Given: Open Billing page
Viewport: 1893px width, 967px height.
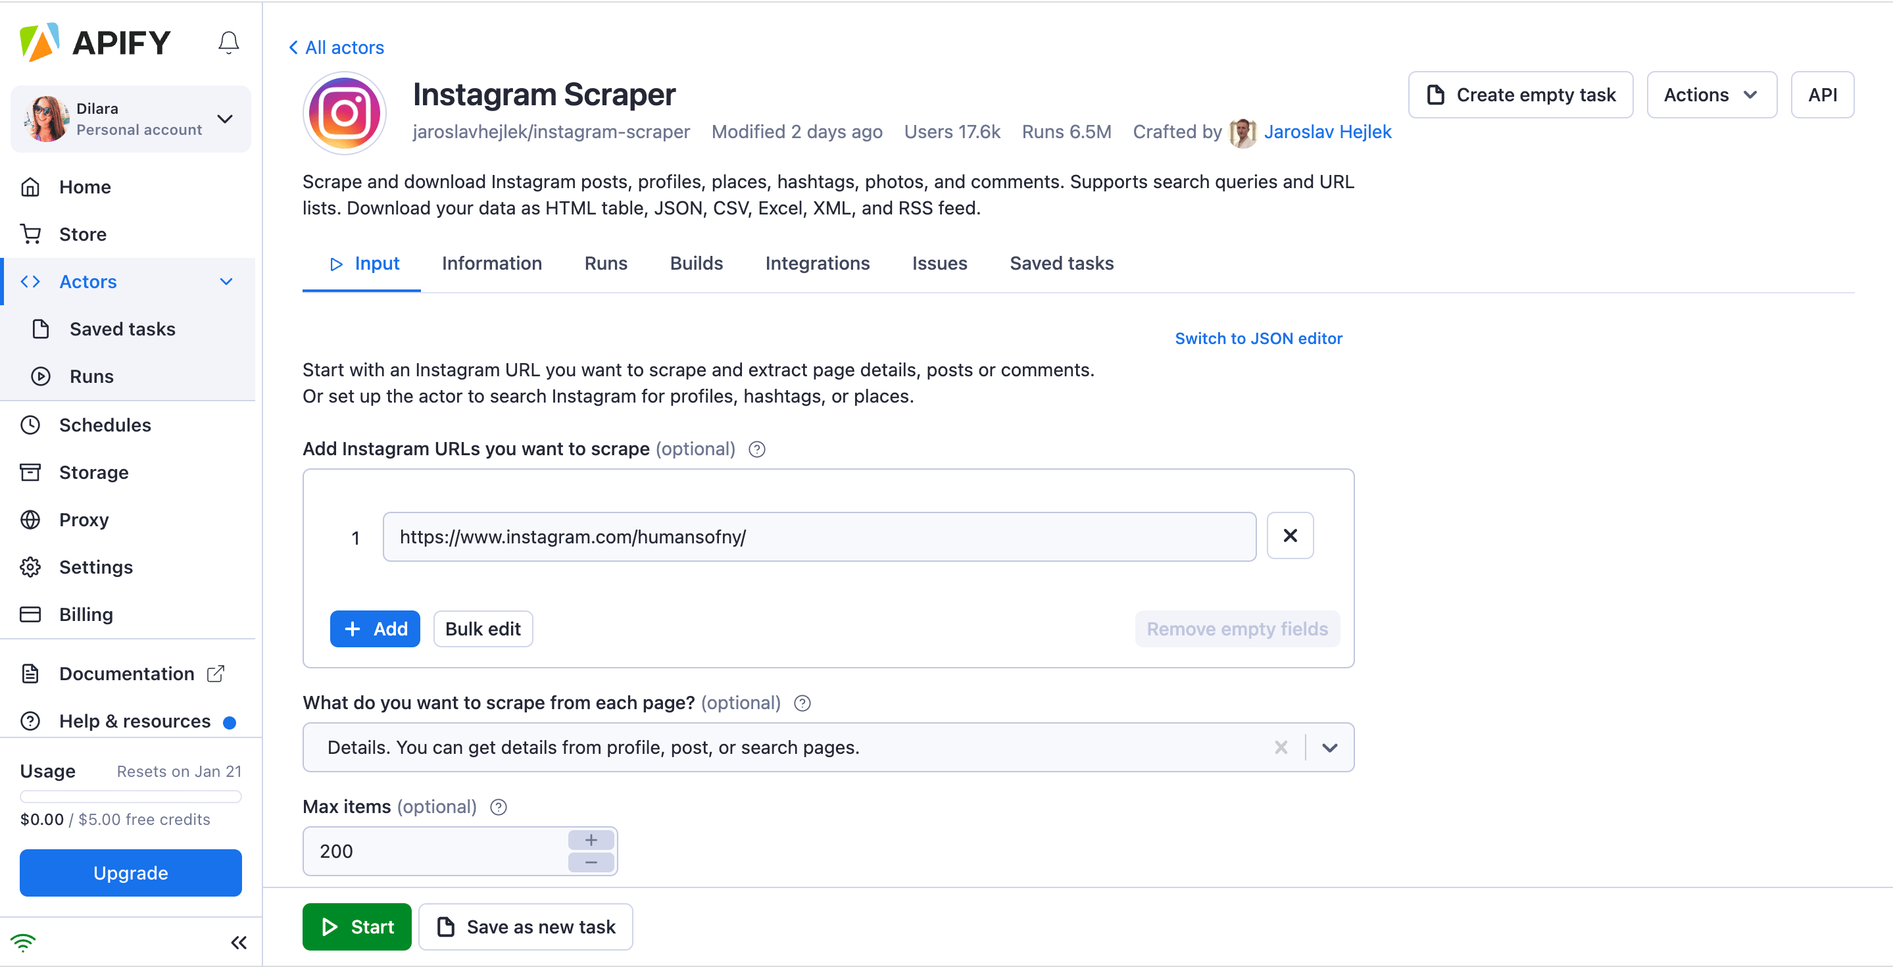Looking at the screenshot, I should pos(86,614).
